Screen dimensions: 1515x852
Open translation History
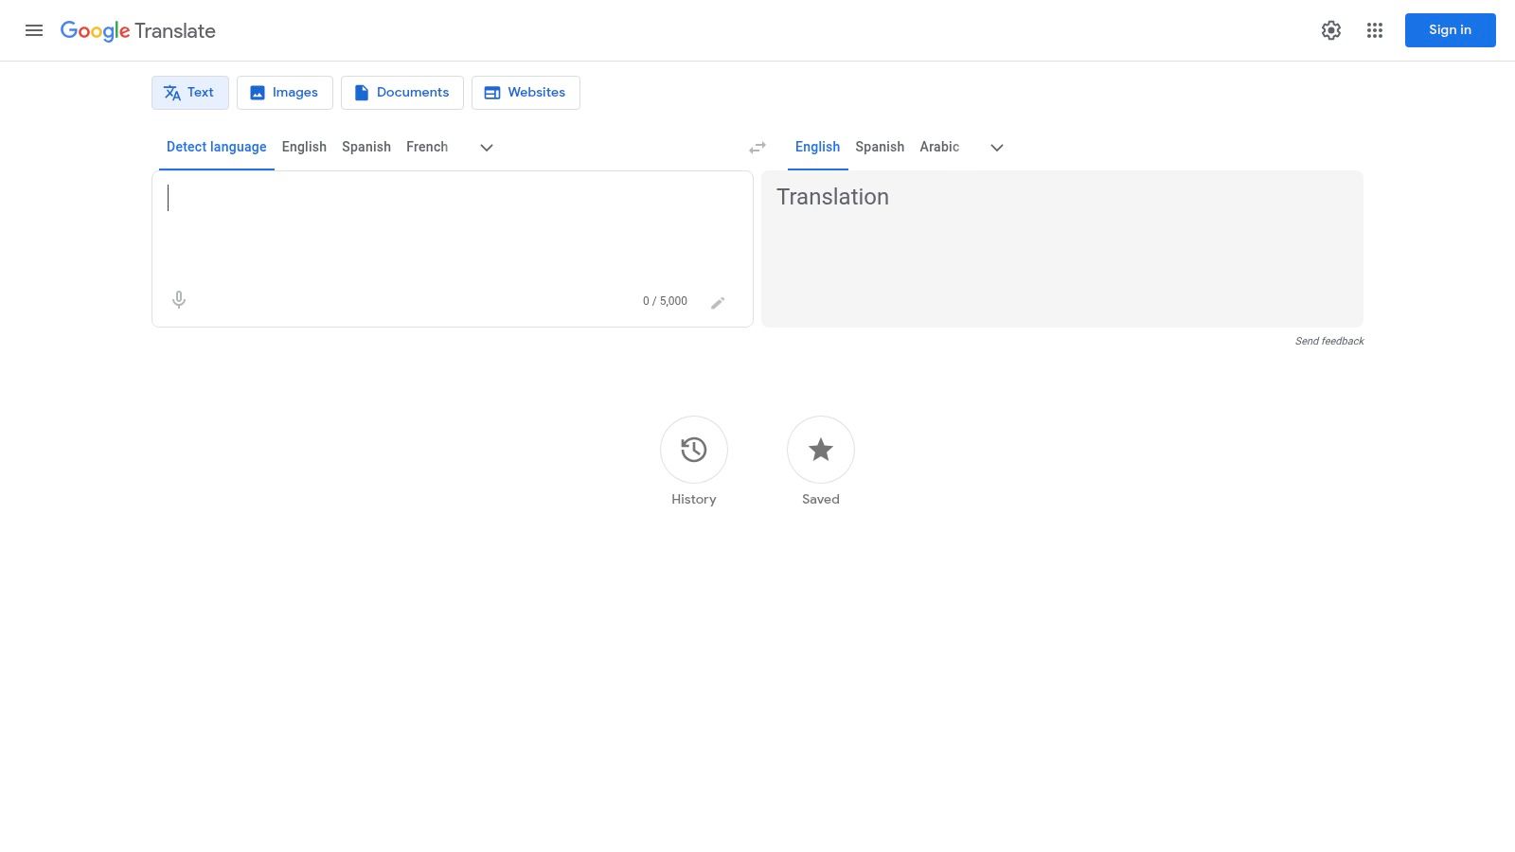pos(693,450)
